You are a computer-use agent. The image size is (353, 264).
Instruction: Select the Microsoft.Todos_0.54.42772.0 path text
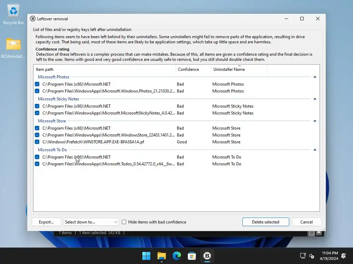(109, 164)
